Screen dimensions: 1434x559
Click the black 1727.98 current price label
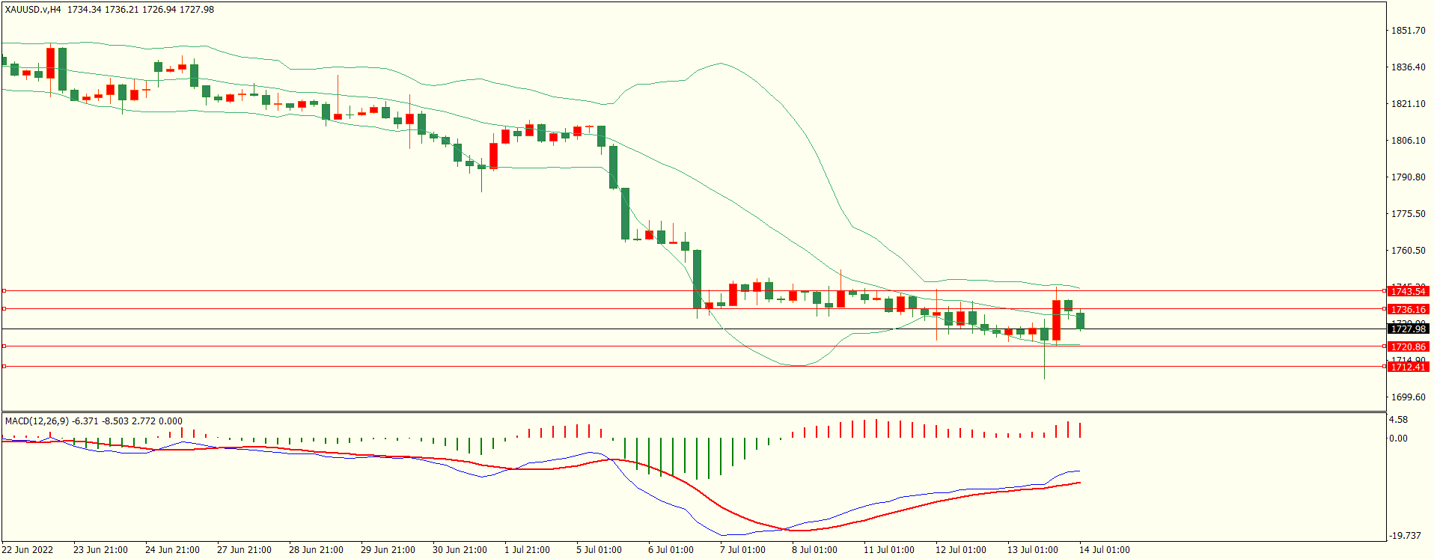pos(1408,329)
